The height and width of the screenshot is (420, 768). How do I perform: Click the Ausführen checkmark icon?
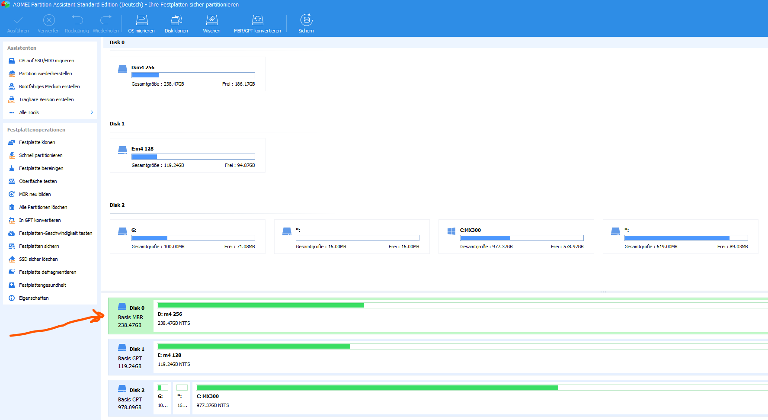[x=18, y=20]
